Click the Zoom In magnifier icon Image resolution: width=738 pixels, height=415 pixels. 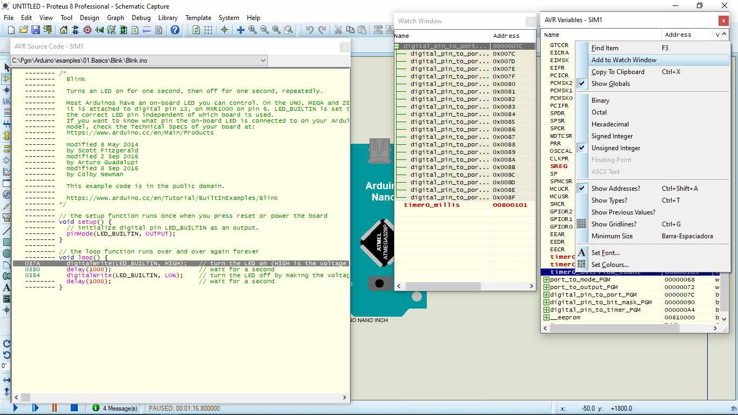click(x=253, y=30)
